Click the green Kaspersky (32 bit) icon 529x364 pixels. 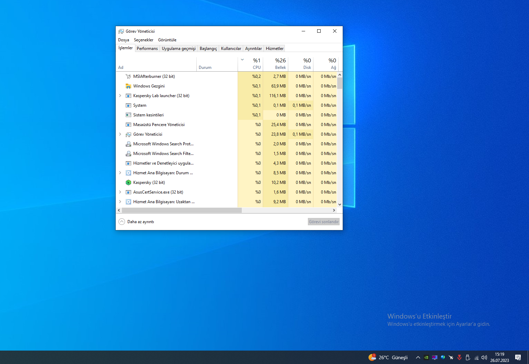[x=128, y=183]
